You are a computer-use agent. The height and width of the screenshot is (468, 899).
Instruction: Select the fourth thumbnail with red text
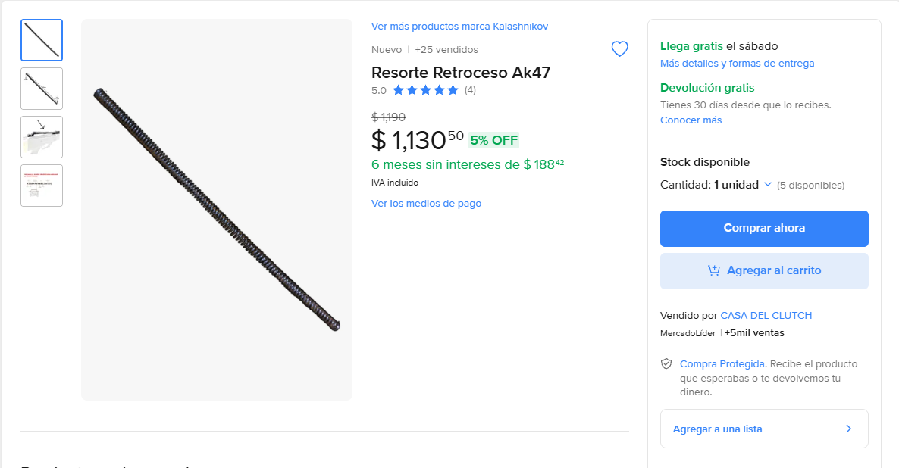[42, 186]
